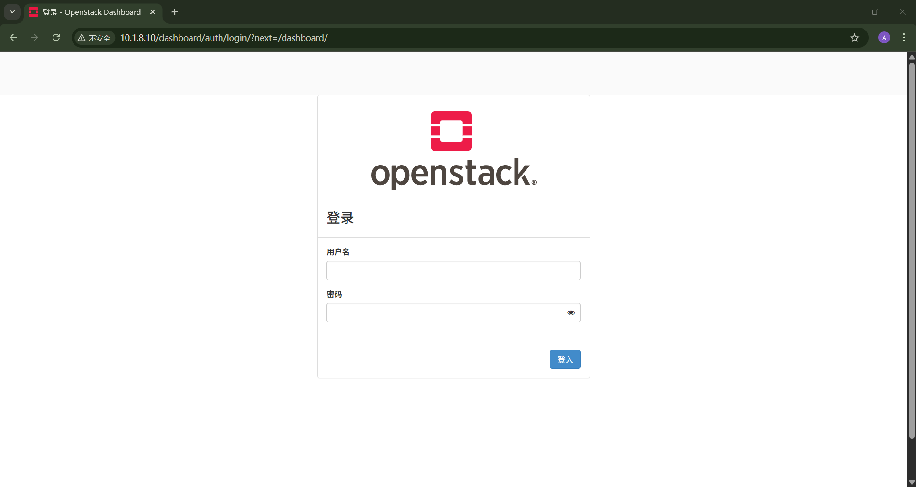Image resolution: width=916 pixels, height=487 pixels.
Task: Go back with the browser back arrow
Action: point(13,38)
